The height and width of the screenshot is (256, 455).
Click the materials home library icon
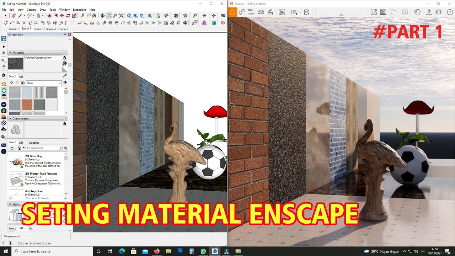[x=22, y=82]
